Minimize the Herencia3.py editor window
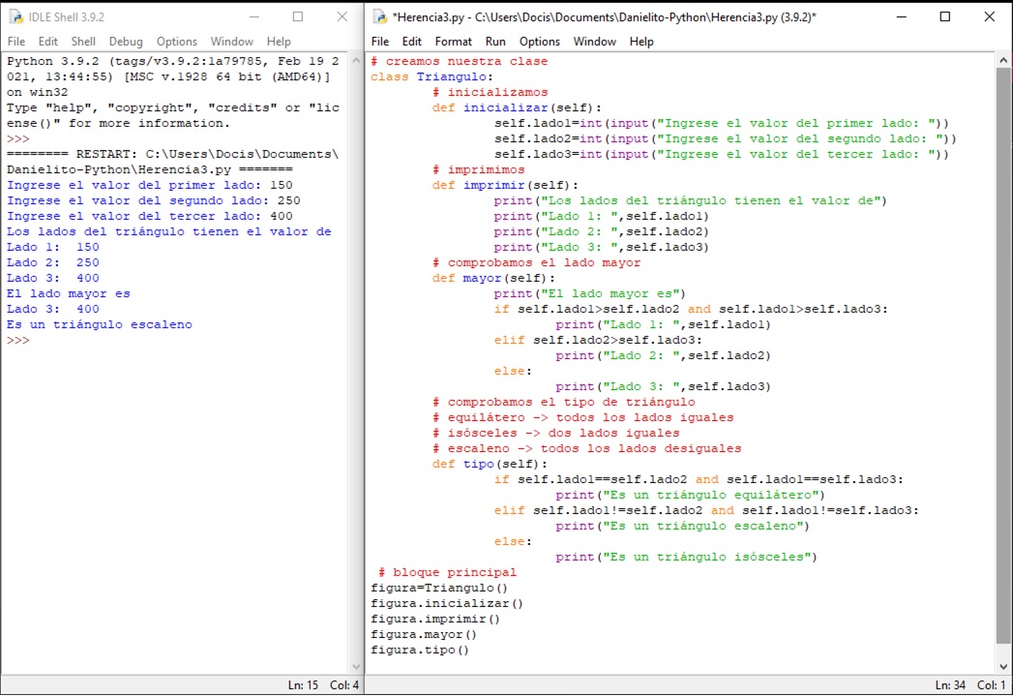 900,16
